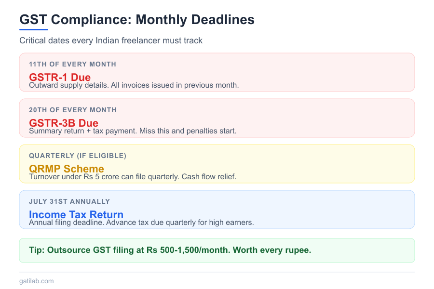The height and width of the screenshot is (289, 434).
Task: Click the 20TH OF EVERY MONTH label
Action: tap(73, 110)
